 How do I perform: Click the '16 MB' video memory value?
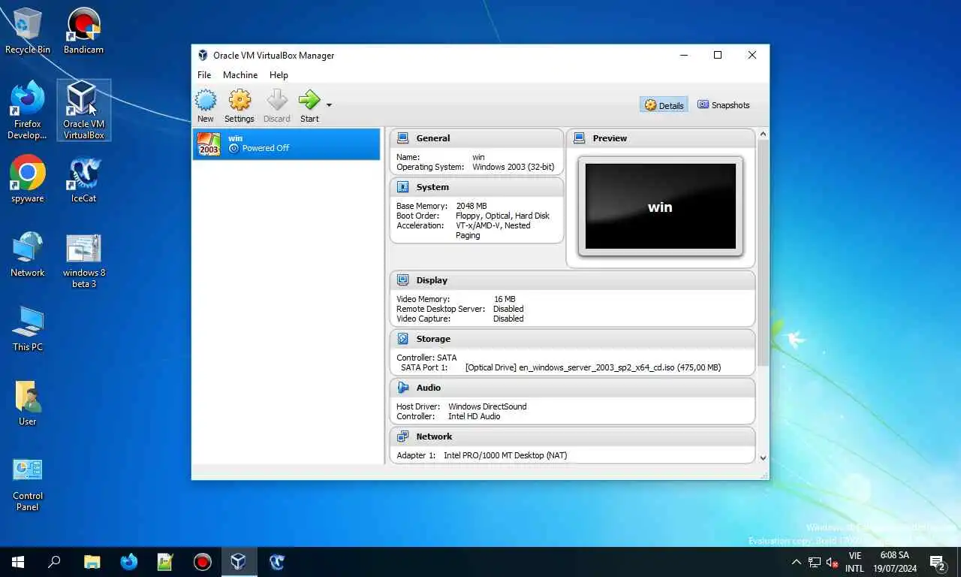[505, 299]
